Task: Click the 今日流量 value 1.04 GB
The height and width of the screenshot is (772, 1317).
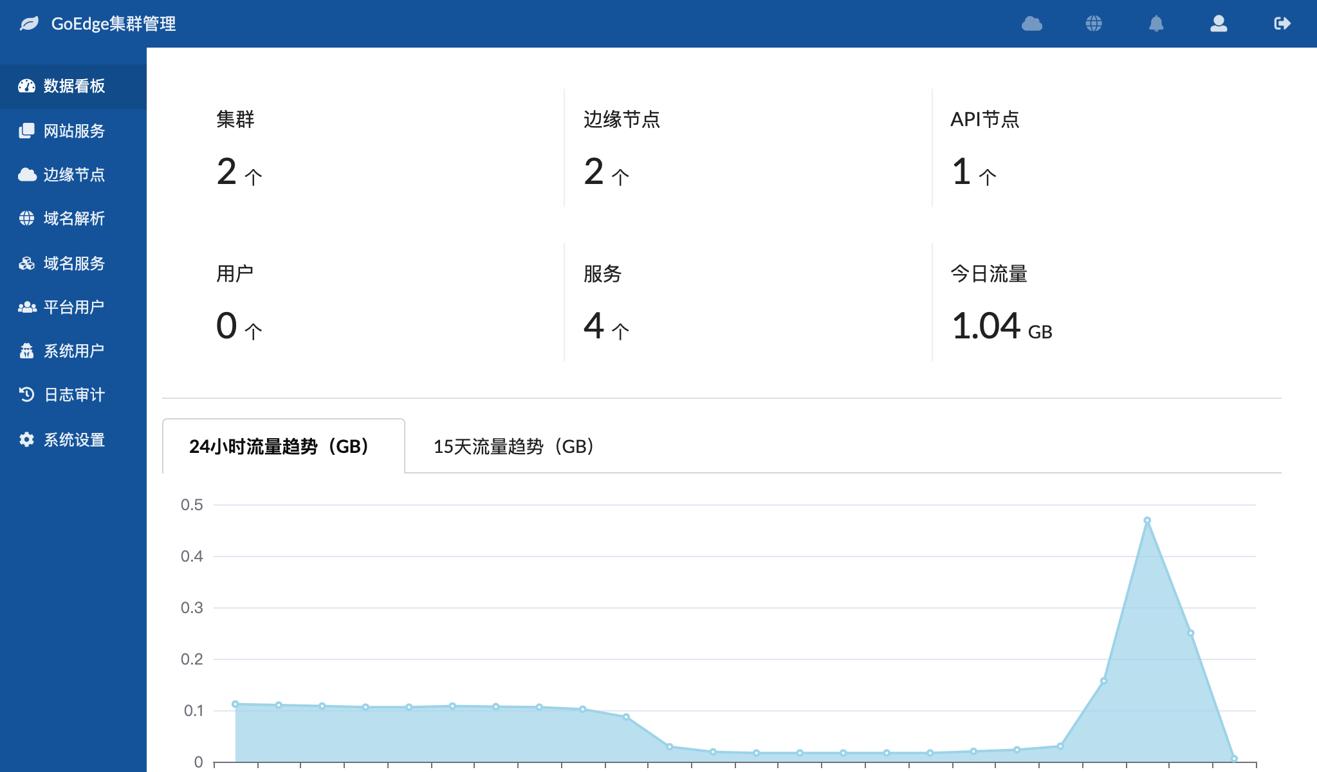Action: click(1002, 326)
